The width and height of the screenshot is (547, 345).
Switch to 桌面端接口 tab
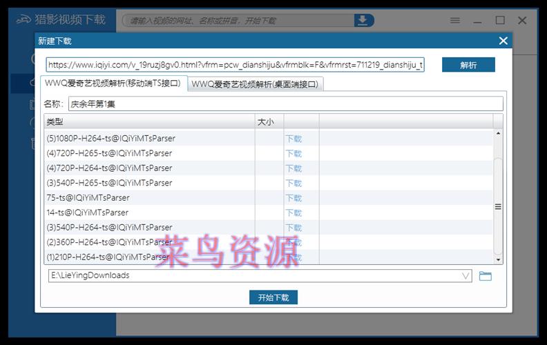(x=256, y=84)
